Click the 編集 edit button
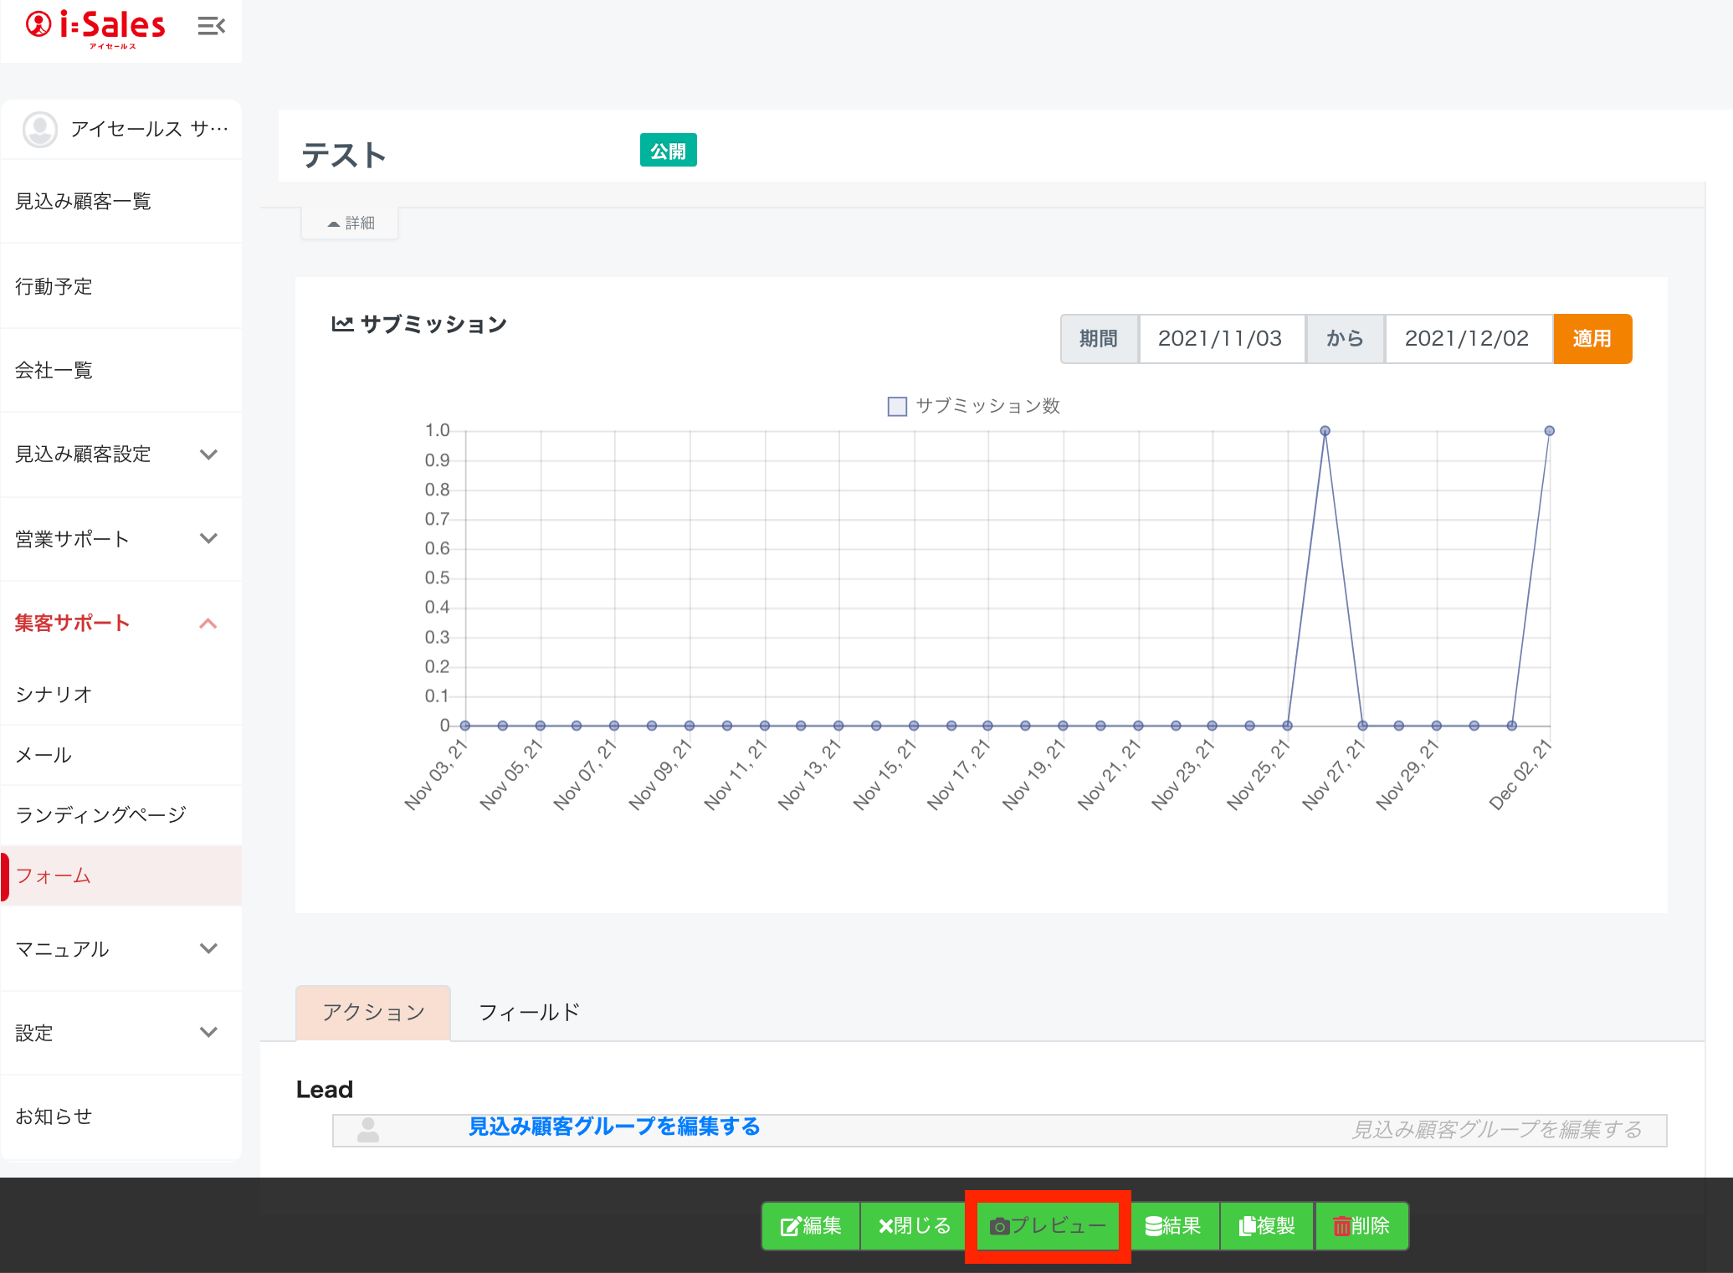Screen dimensions: 1733x1273 (x=810, y=1226)
